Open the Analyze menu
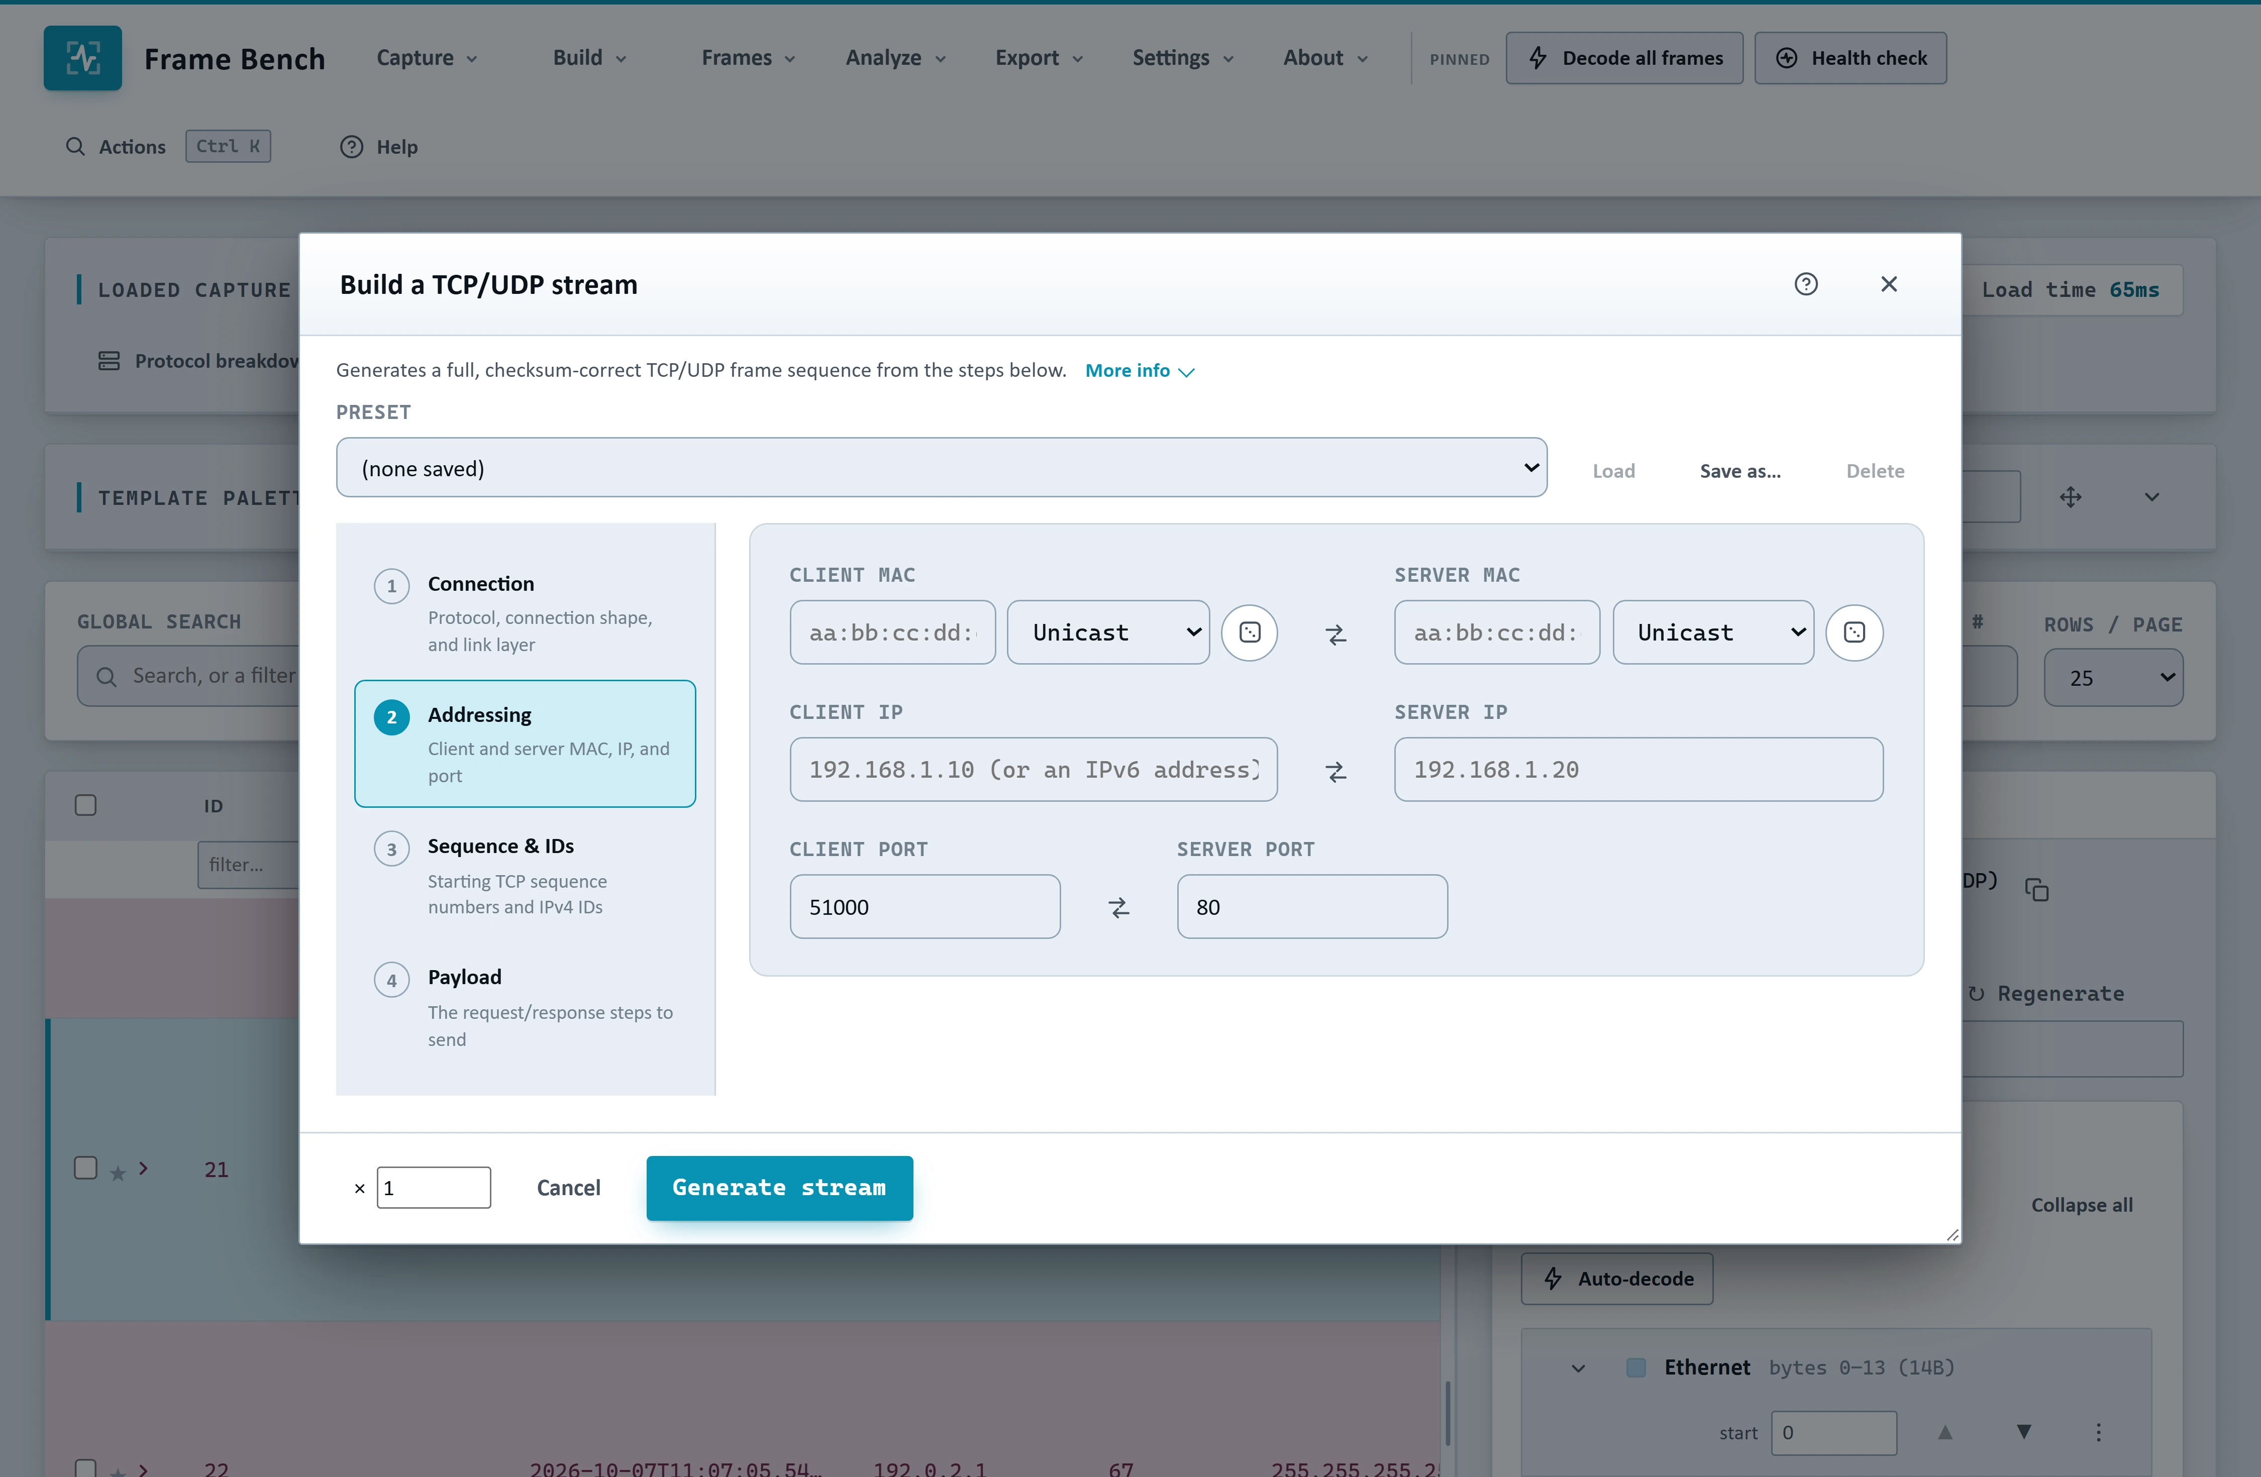This screenshot has width=2261, height=1477. (x=896, y=58)
